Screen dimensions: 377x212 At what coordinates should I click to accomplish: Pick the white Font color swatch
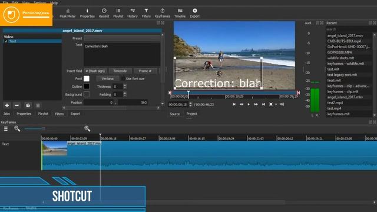[87, 78]
